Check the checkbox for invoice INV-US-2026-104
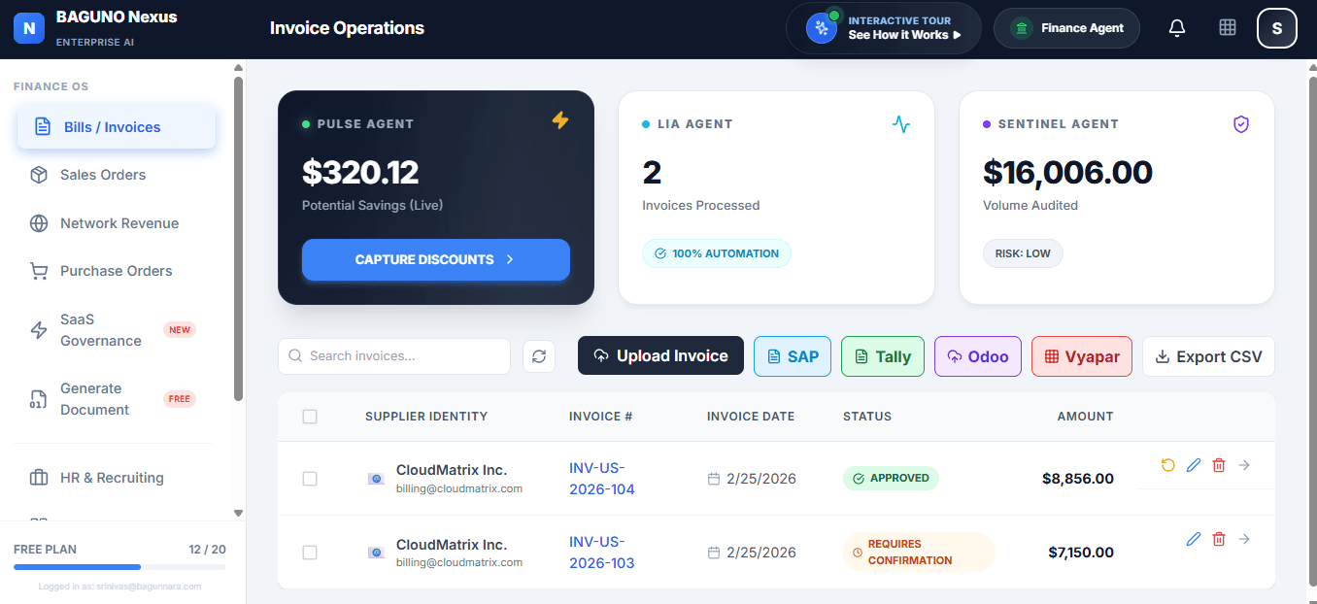The height and width of the screenshot is (604, 1317). point(310,478)
